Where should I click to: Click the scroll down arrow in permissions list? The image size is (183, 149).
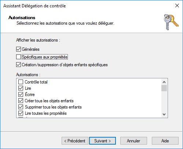click(x=164, y=114)
